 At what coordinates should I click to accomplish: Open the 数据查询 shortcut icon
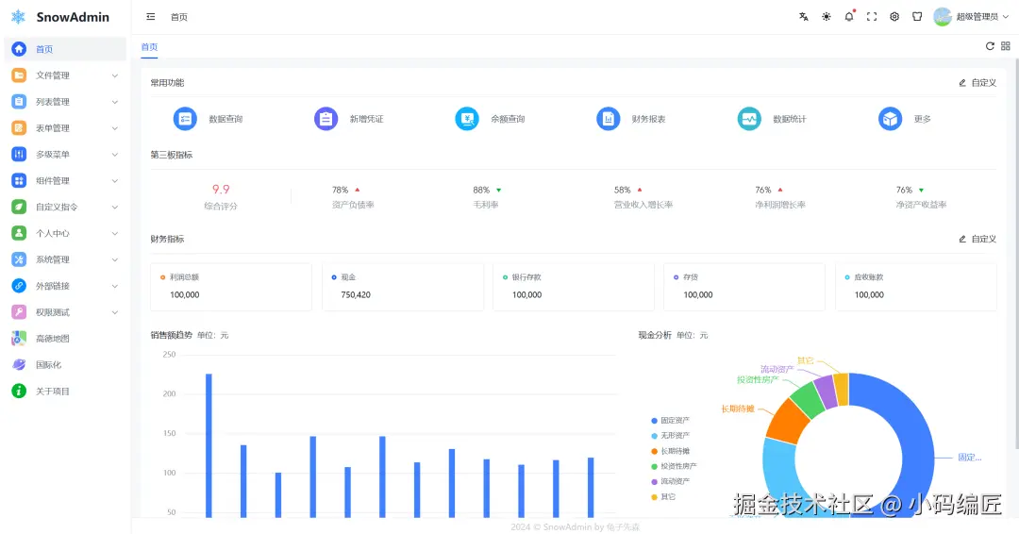click(185, 119)
